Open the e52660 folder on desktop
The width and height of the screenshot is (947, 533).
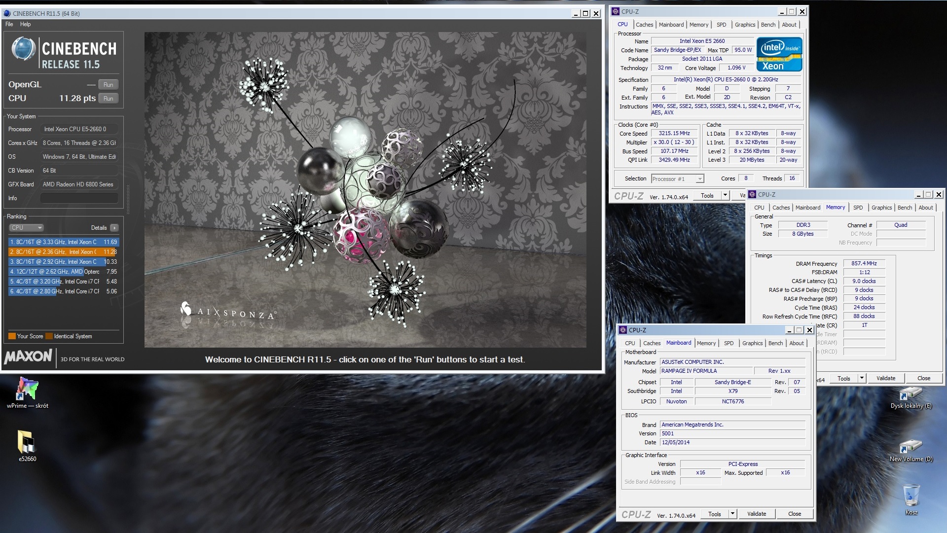tap(27, 446)
